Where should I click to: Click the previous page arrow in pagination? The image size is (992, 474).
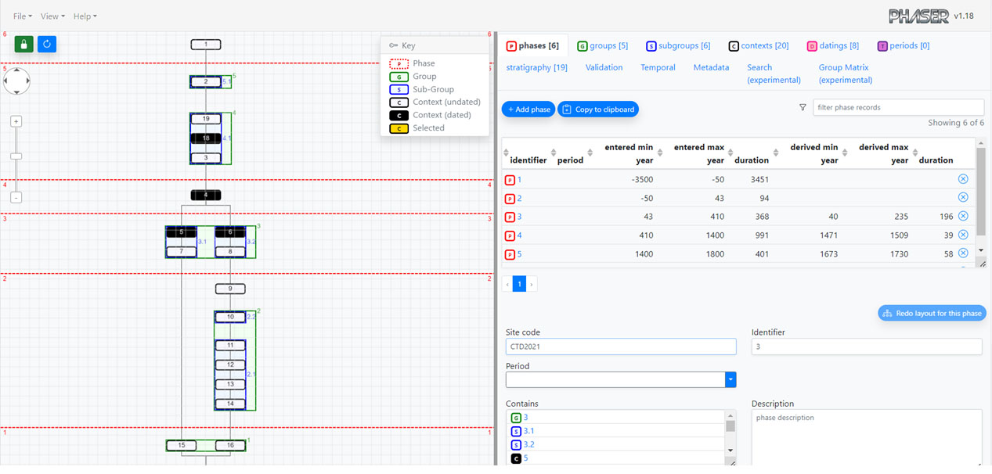(507, 285)
